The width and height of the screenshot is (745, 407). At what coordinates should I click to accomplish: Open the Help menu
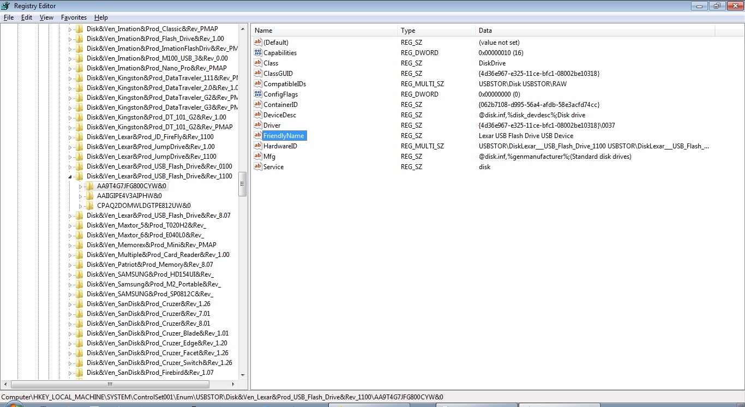point(101,17)
